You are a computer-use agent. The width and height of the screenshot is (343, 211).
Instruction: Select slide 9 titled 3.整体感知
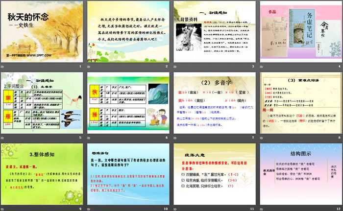(42, 174)
